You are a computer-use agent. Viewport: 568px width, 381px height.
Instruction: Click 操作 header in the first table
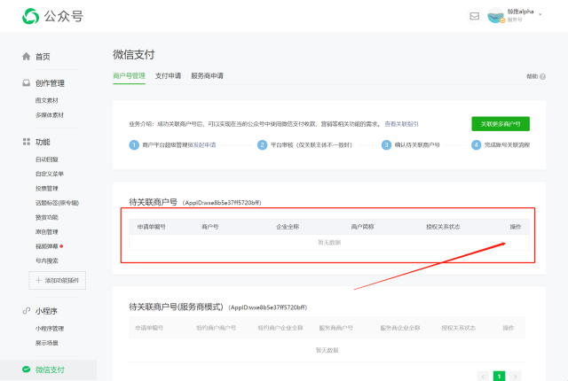click(516, 227)
